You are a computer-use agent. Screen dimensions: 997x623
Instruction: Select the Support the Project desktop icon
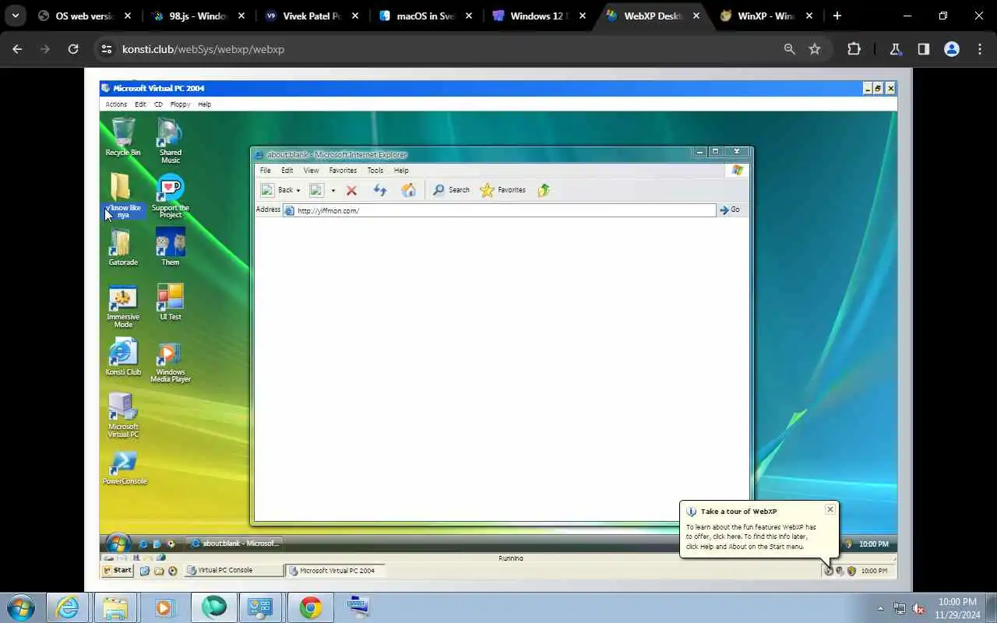[x=170, y=196]
